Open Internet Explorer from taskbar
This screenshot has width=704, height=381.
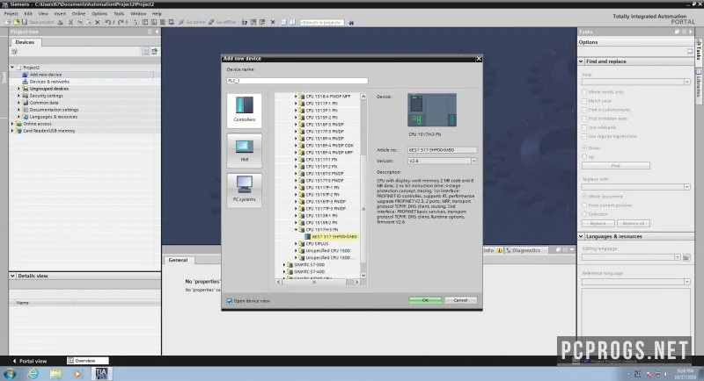click(x=33, y=374)
